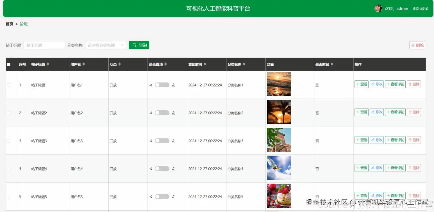Click 论坛 in the breadcrumb navigation
434x212 pixels.
click(24, 24)
